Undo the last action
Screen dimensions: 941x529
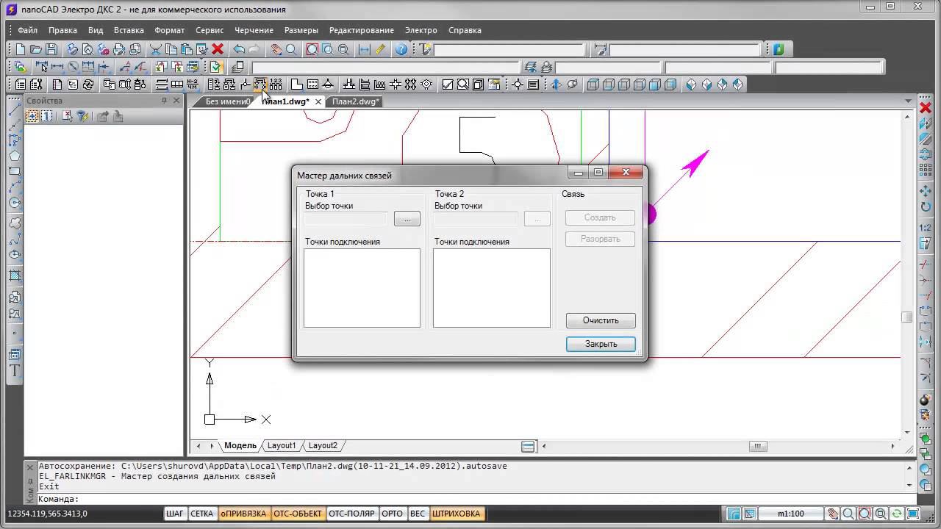239,49
